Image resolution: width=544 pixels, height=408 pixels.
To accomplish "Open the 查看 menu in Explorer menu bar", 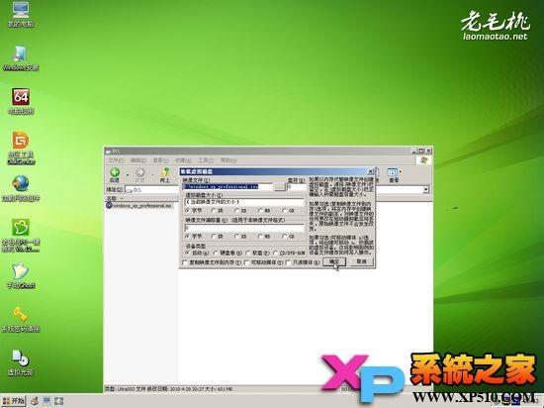I will (160, 160).
